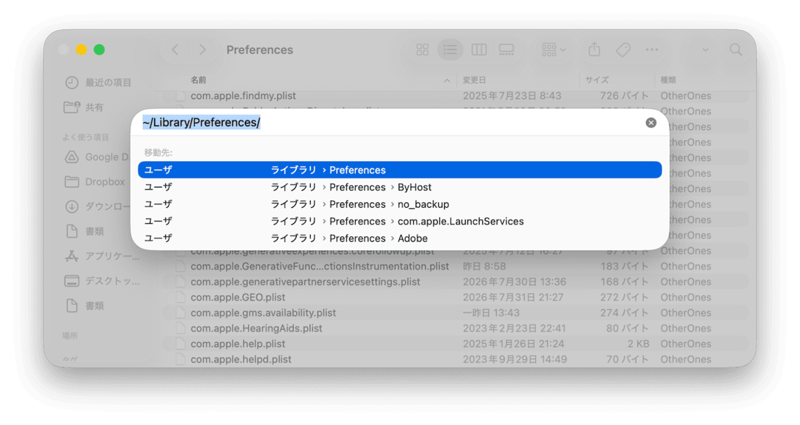This screenshot has height=425, width=800.
Task: Switch to list view
Action: [450, 49]
